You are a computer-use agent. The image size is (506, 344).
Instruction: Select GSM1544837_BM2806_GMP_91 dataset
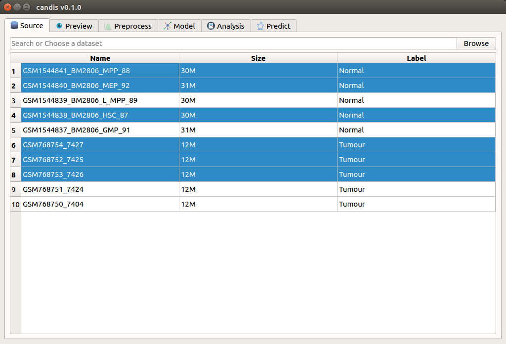click(100, 130)
